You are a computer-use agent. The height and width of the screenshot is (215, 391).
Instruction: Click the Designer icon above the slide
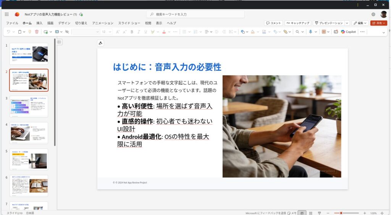coord(100,43)
